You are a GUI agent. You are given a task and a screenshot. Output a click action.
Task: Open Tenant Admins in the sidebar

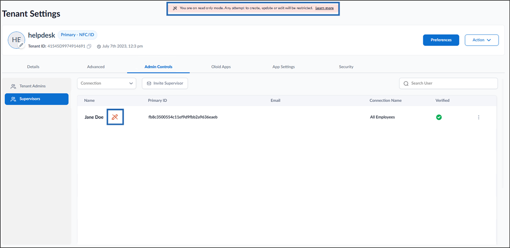pyautogui.click(x=37, y=86)
